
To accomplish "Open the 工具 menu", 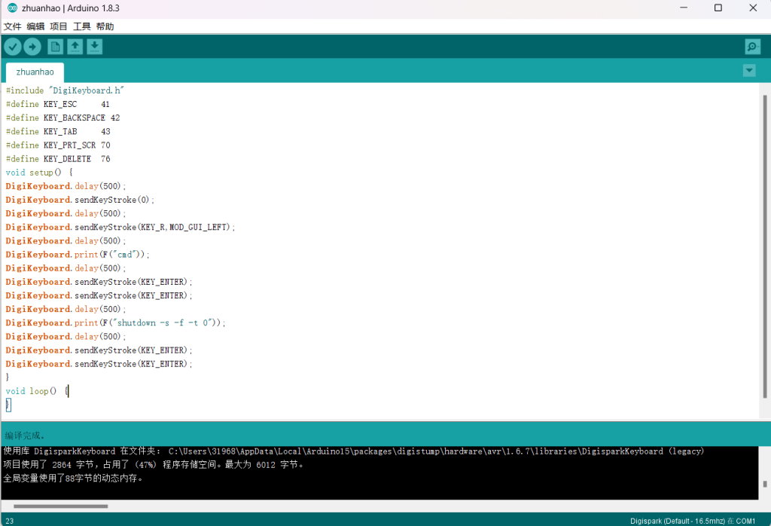I will (x=82, y=26).
